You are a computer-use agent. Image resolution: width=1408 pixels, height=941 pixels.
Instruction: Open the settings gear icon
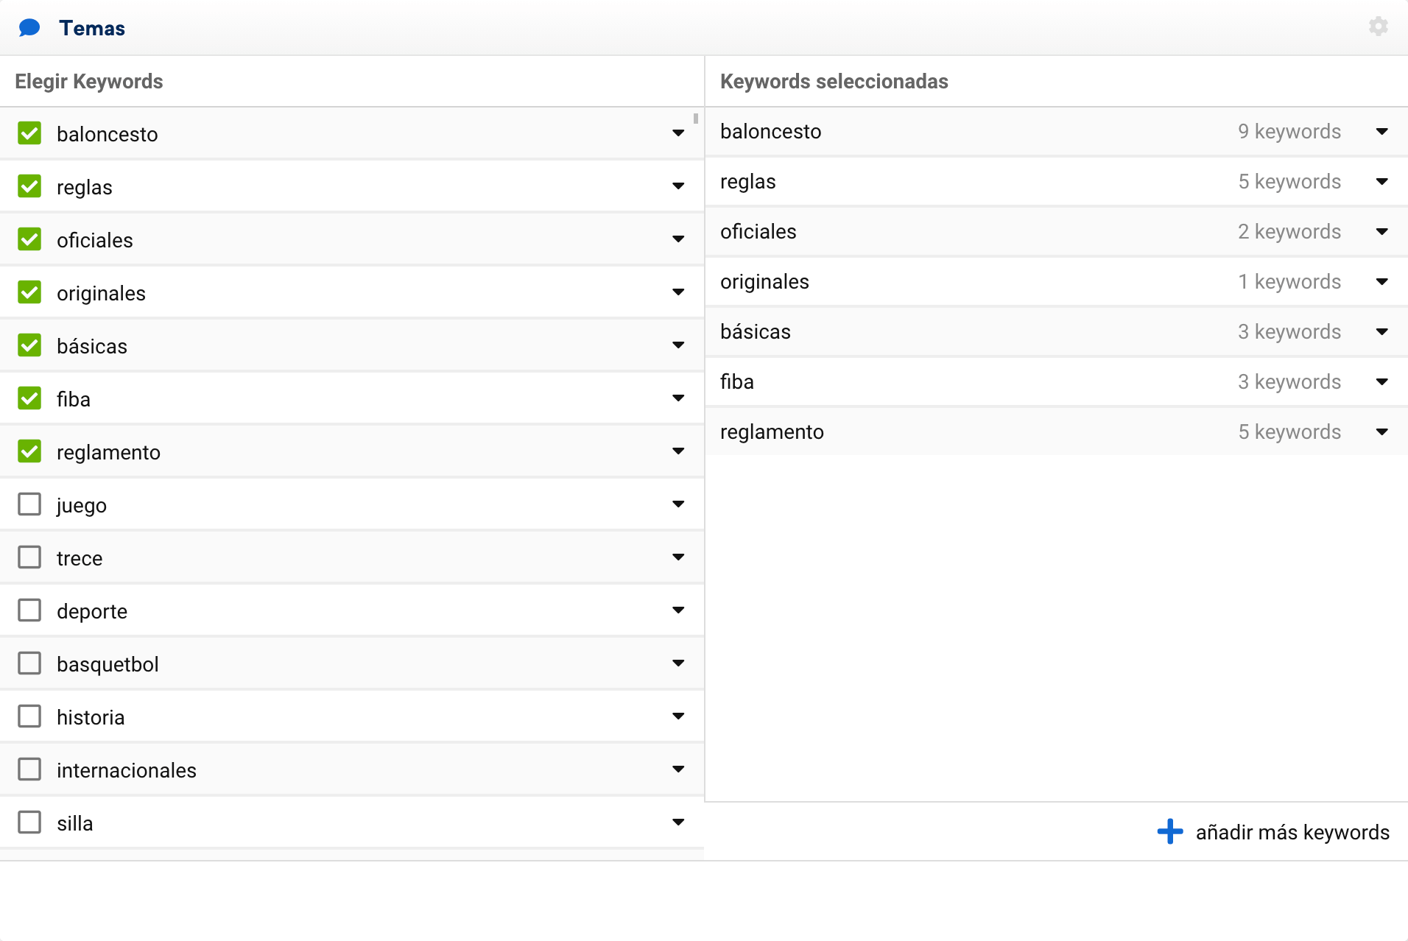click(x=1378, y=27)
